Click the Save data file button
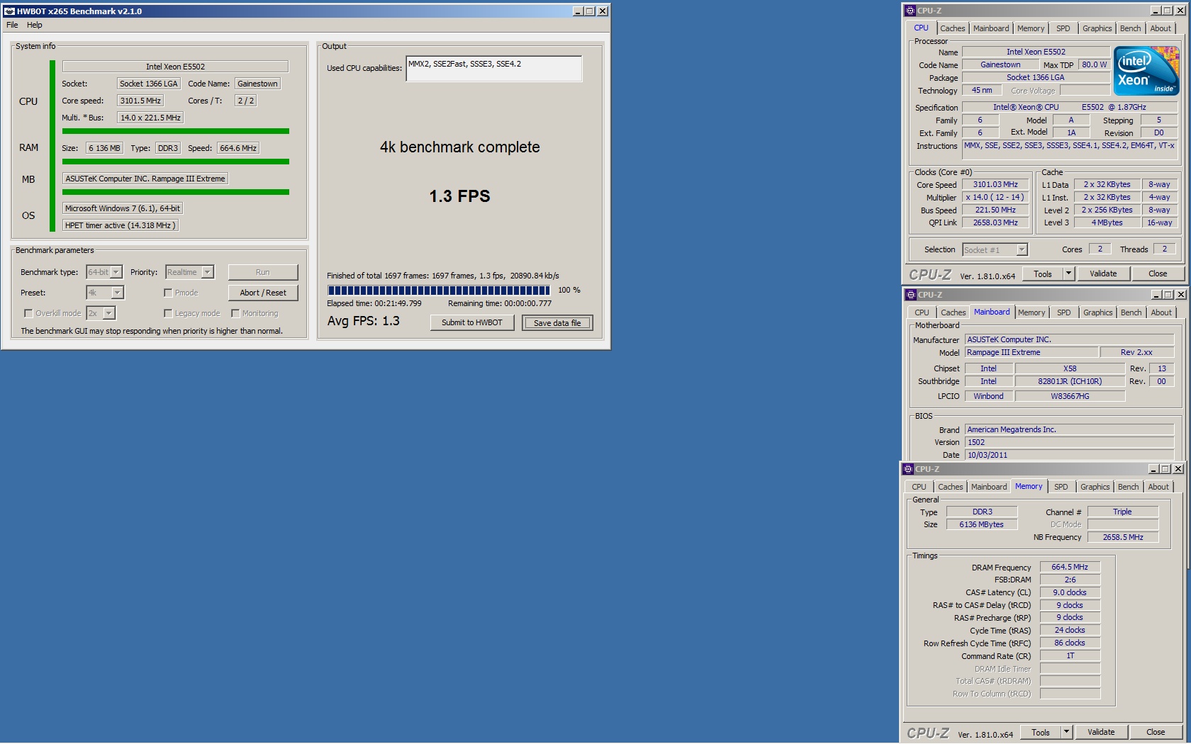1191x744 pixels. [557, 323]
